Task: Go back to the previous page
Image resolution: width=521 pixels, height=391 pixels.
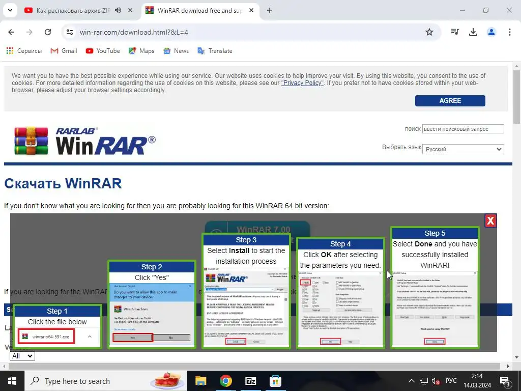Action: tap(11, 32)
